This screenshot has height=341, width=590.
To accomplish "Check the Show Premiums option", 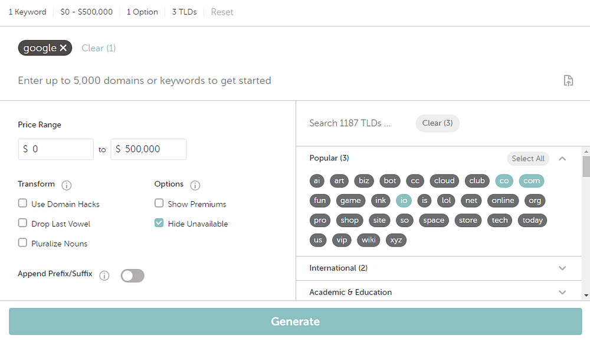I will (x=159, y=204).
